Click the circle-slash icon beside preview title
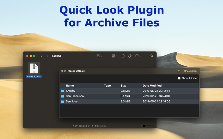Viewport: 223px width, 139px height. (65, 71)
